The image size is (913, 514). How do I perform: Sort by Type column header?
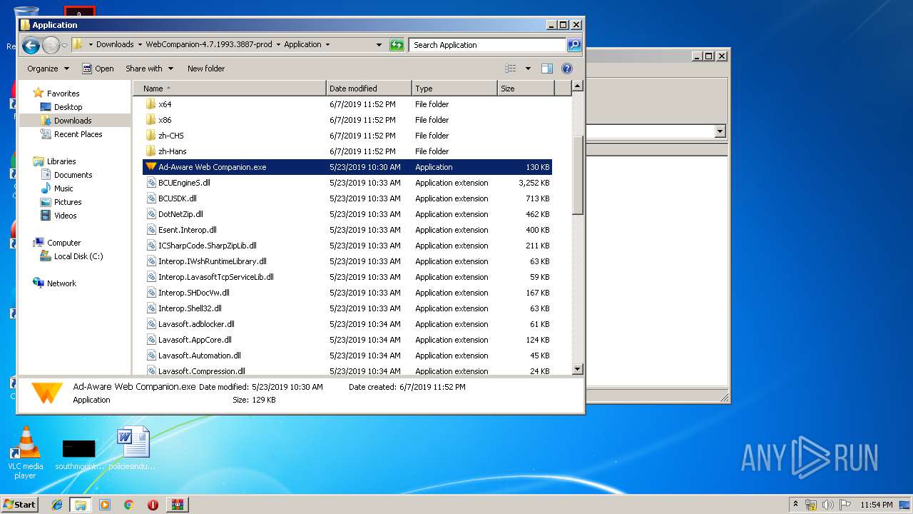454,89
